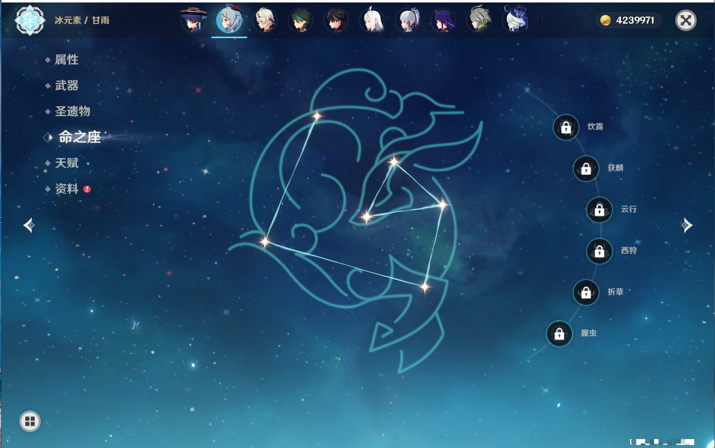Click the 获麟 constellation label

coord(615,168)
